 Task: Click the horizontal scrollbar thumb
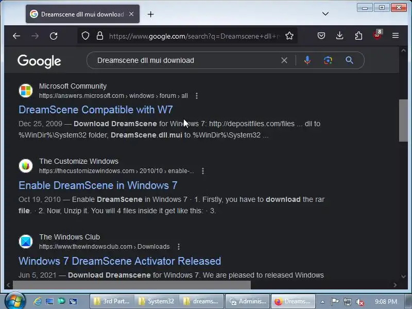(x=132, y=285)
